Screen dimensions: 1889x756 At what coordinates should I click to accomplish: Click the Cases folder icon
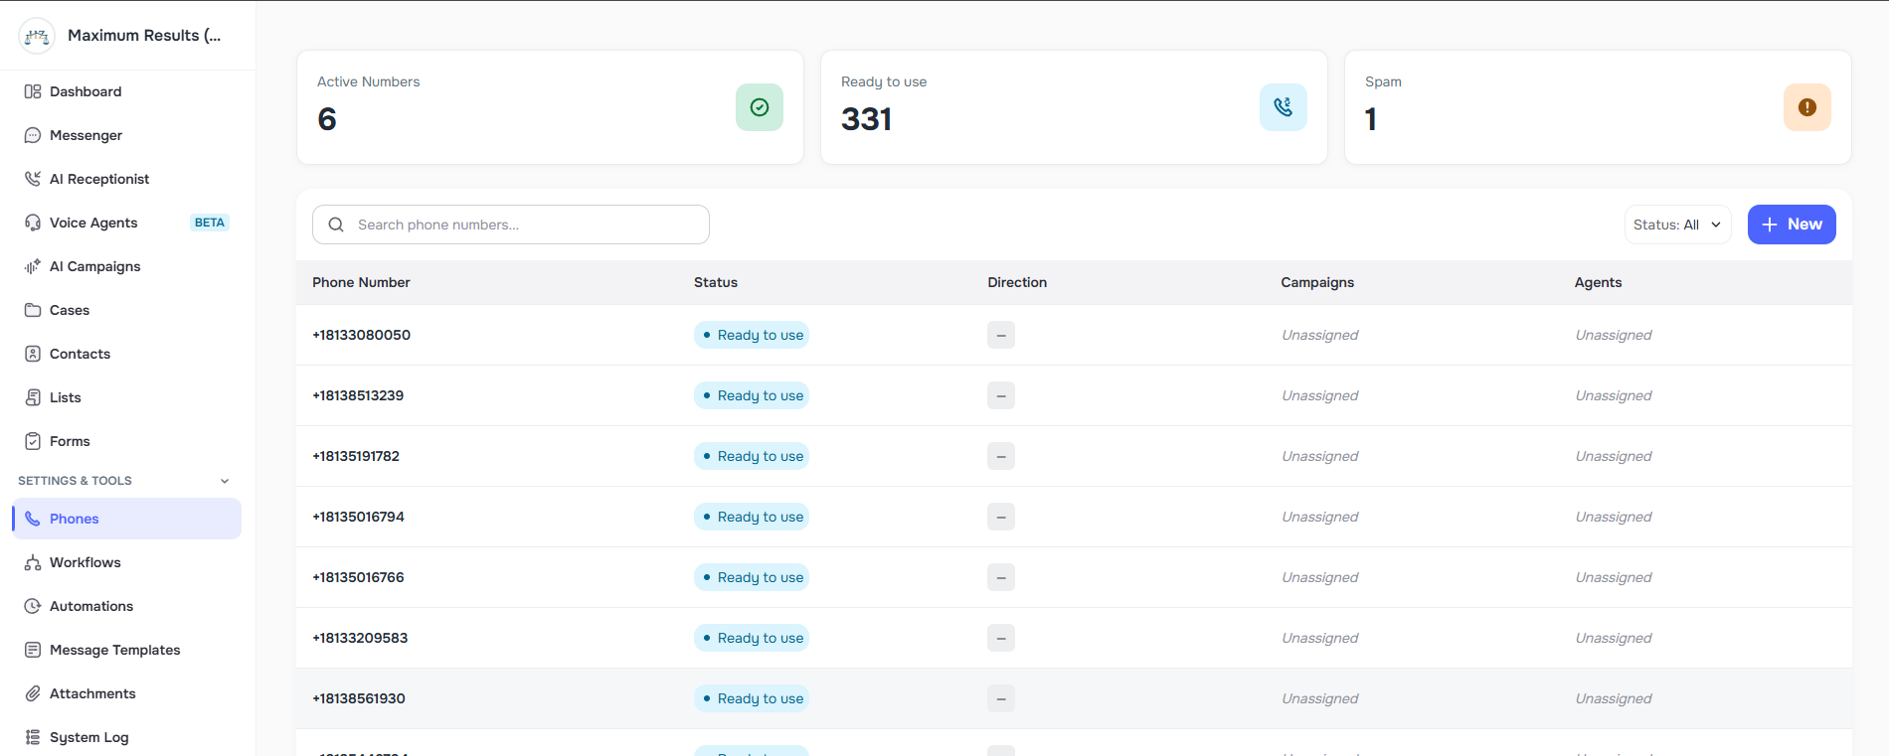(x=33, y=310)
